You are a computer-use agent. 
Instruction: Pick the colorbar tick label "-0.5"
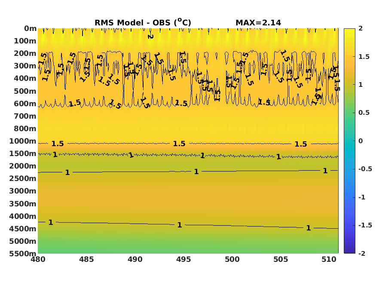365,169
